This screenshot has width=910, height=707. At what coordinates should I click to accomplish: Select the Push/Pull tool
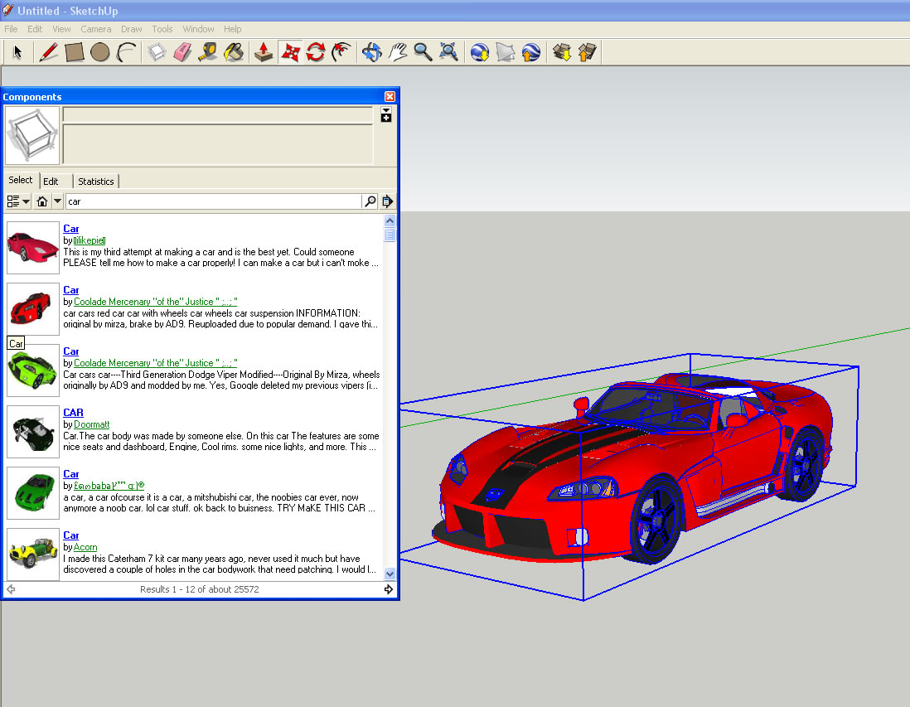(264, 53)
